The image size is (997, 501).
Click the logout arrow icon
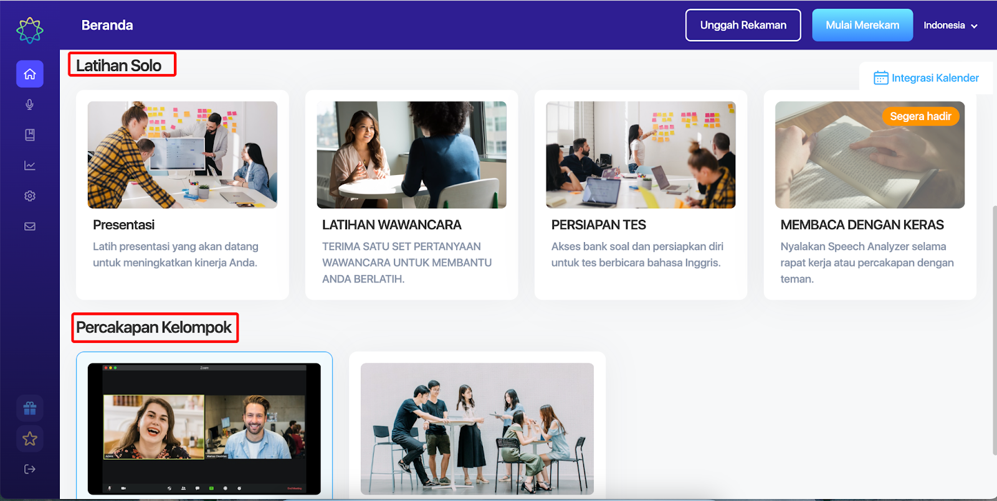click(30, 469)
